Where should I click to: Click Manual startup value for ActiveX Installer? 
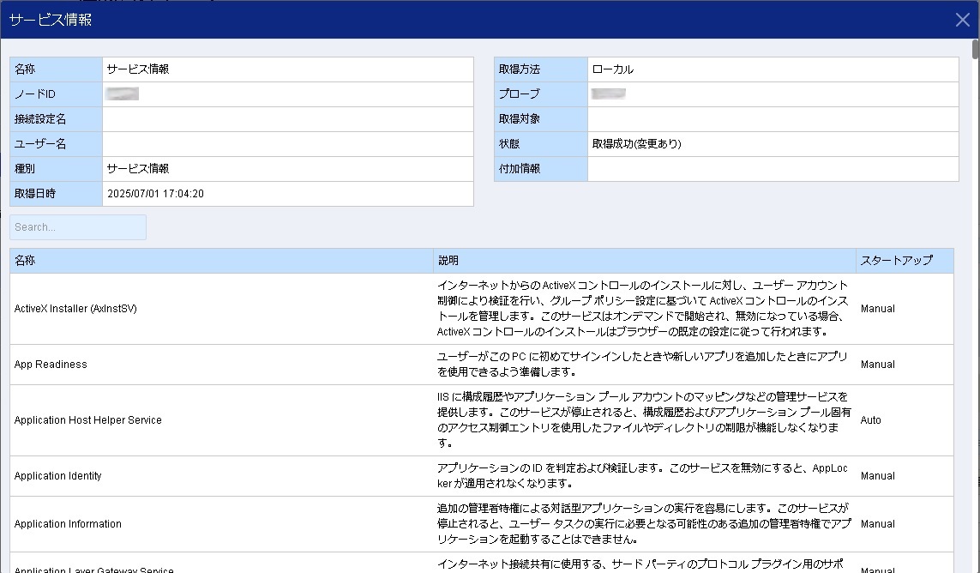pos(877,309)
